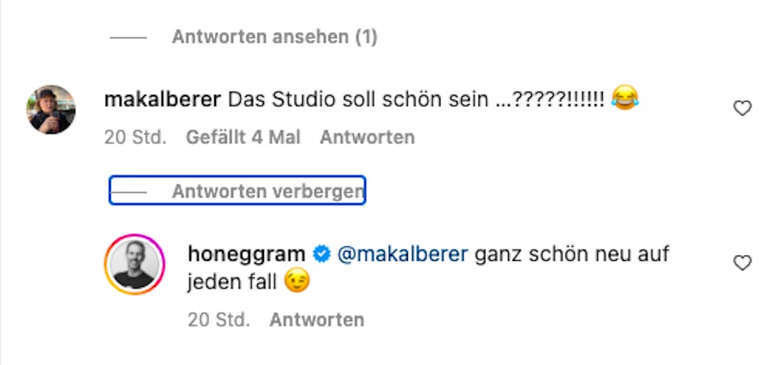Collapse replies via 'Antworten verbergen'

coord(267,191)
